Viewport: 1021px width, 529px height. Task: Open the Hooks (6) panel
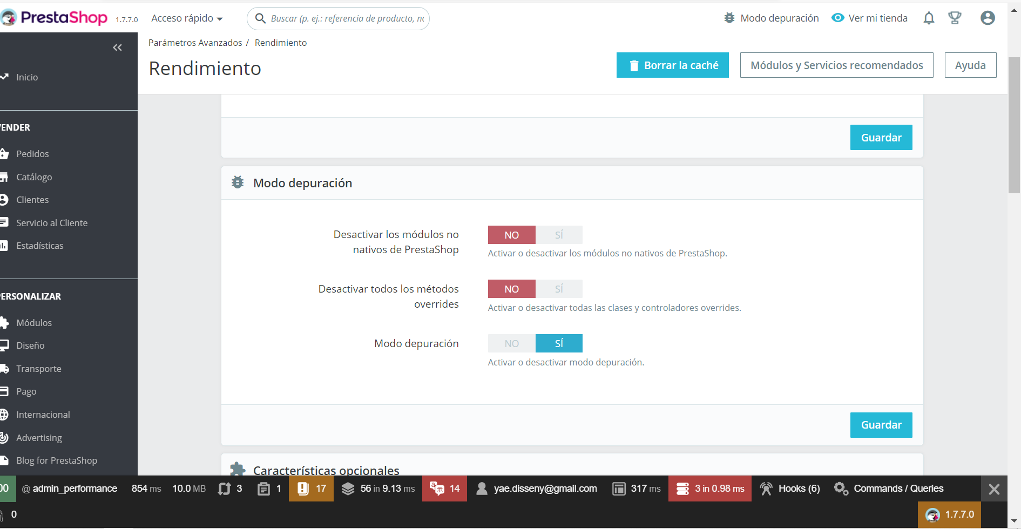click(x=790, y=489)
